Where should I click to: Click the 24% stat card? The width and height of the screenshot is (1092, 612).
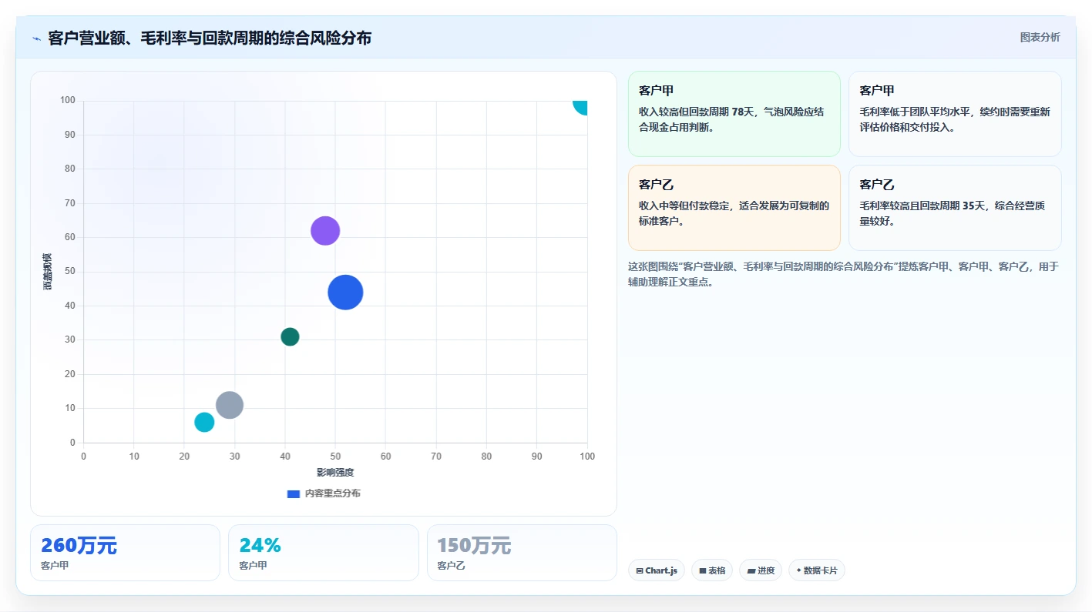click(324, 553)
